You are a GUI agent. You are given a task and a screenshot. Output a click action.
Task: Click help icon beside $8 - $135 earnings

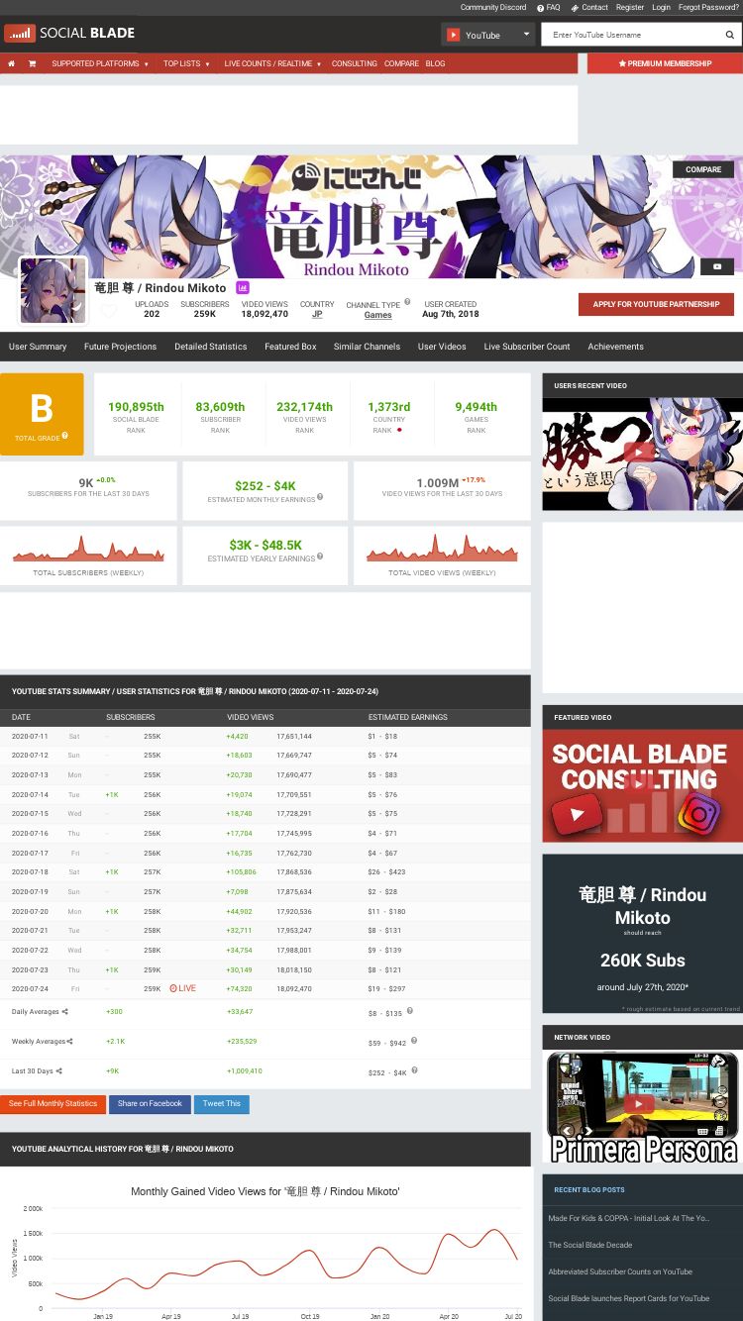(409, 1011)
